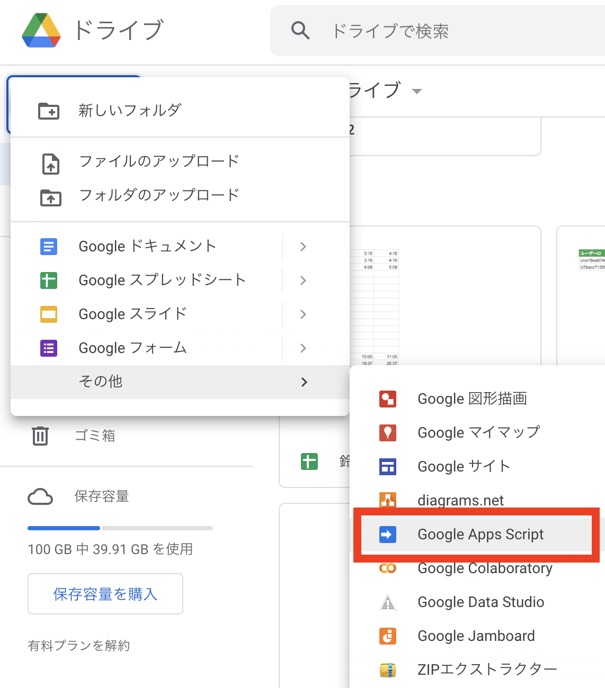The height and width of the screenshot is (688, 605).
Task: Select the Google スライド icon
Action: [48, 314]
